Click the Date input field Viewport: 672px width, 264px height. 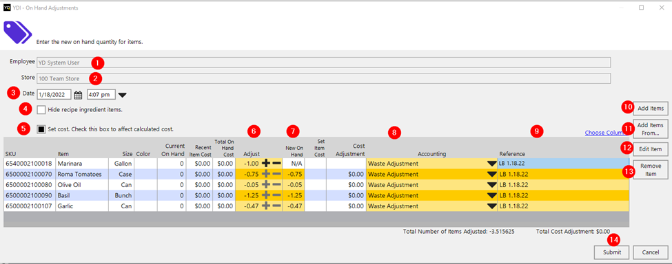point(54,95)
